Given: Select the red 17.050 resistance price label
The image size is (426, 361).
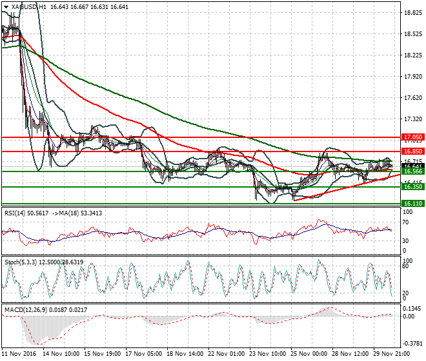Looking at the screenshot, I should click(x=412, y=137).
